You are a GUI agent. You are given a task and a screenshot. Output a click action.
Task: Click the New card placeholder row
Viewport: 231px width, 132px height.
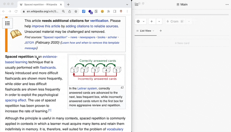tap(182, 43)
